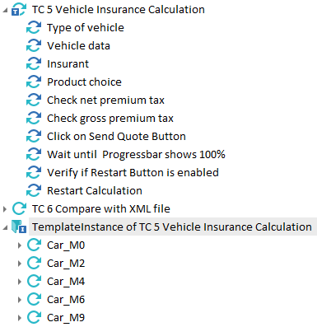Select Check net premium tax step
Screen dimensions: 317x327
(x=105, y=100)
